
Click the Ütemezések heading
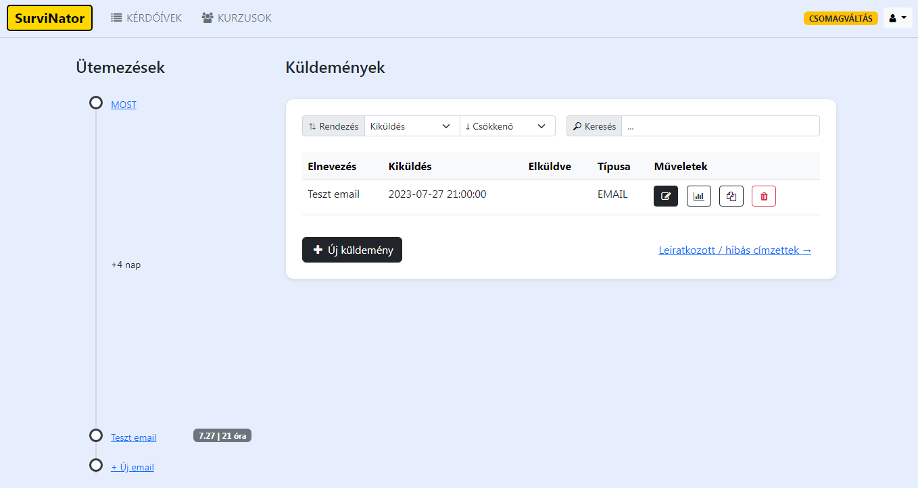[120, 67]
